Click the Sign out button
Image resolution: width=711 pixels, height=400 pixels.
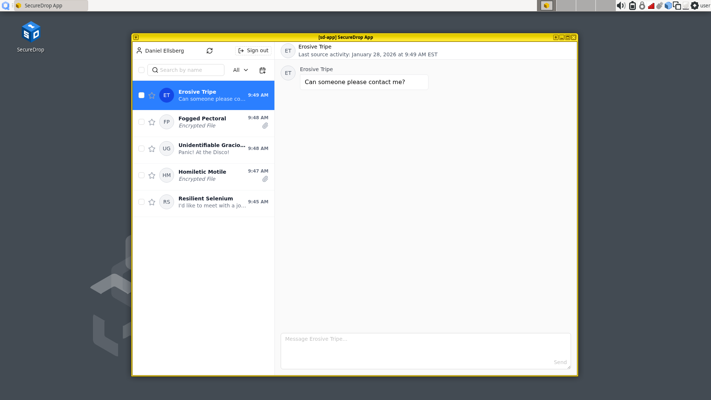253,51
